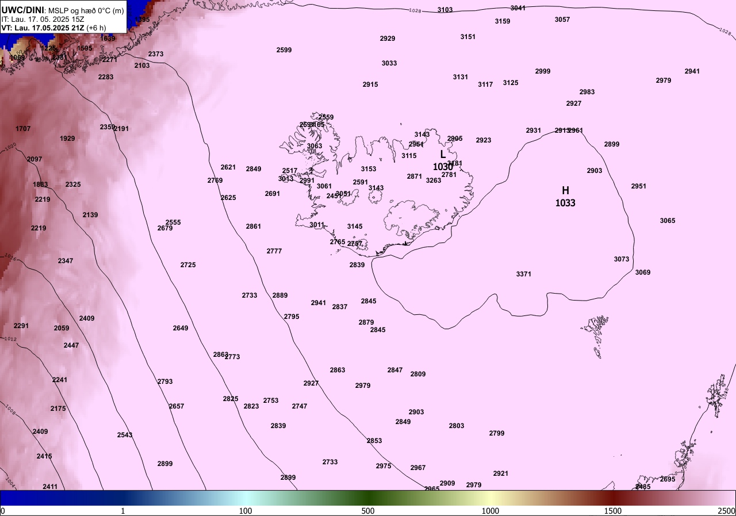Click the 3159 height value
736x516 pixels.
tap(503, 21)
